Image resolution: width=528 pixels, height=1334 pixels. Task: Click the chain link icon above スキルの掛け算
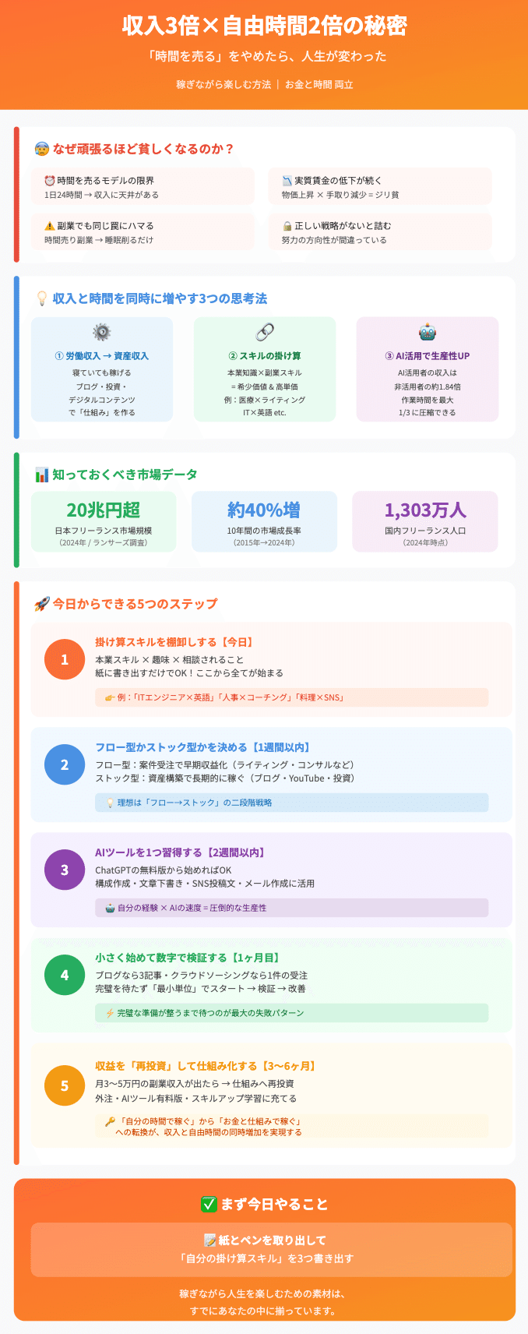tap(265, 333)
